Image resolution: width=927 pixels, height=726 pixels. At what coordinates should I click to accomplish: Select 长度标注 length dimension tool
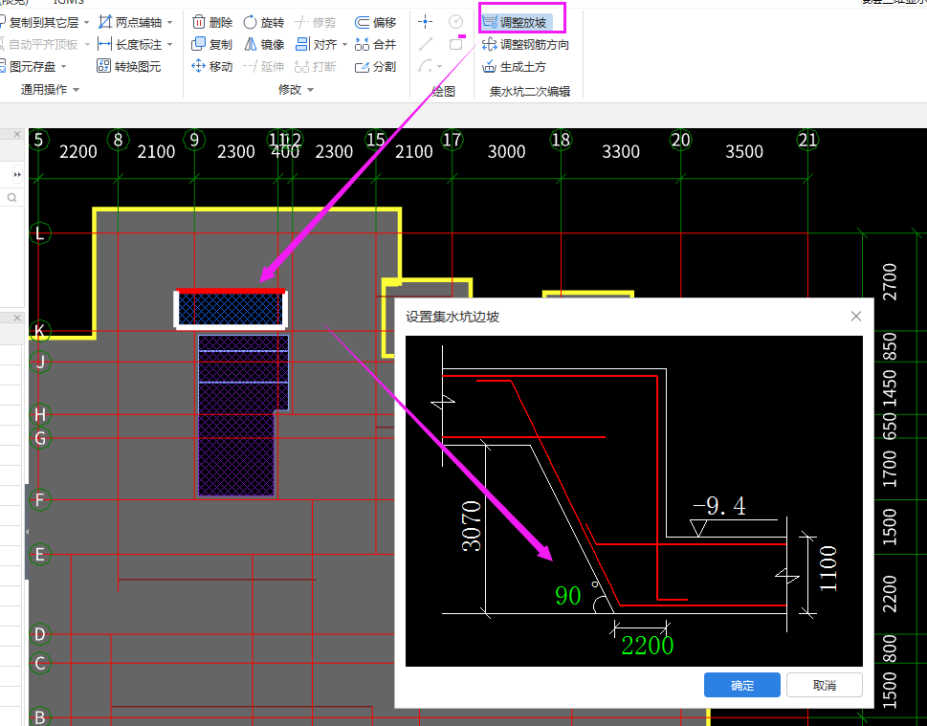(131, 44)
